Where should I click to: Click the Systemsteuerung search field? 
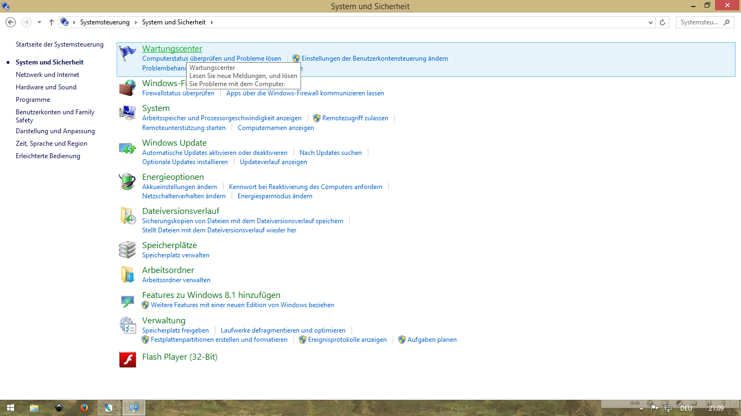(x=705, y=22)
